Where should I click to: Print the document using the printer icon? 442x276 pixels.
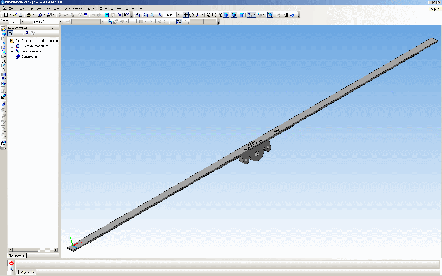29,15
